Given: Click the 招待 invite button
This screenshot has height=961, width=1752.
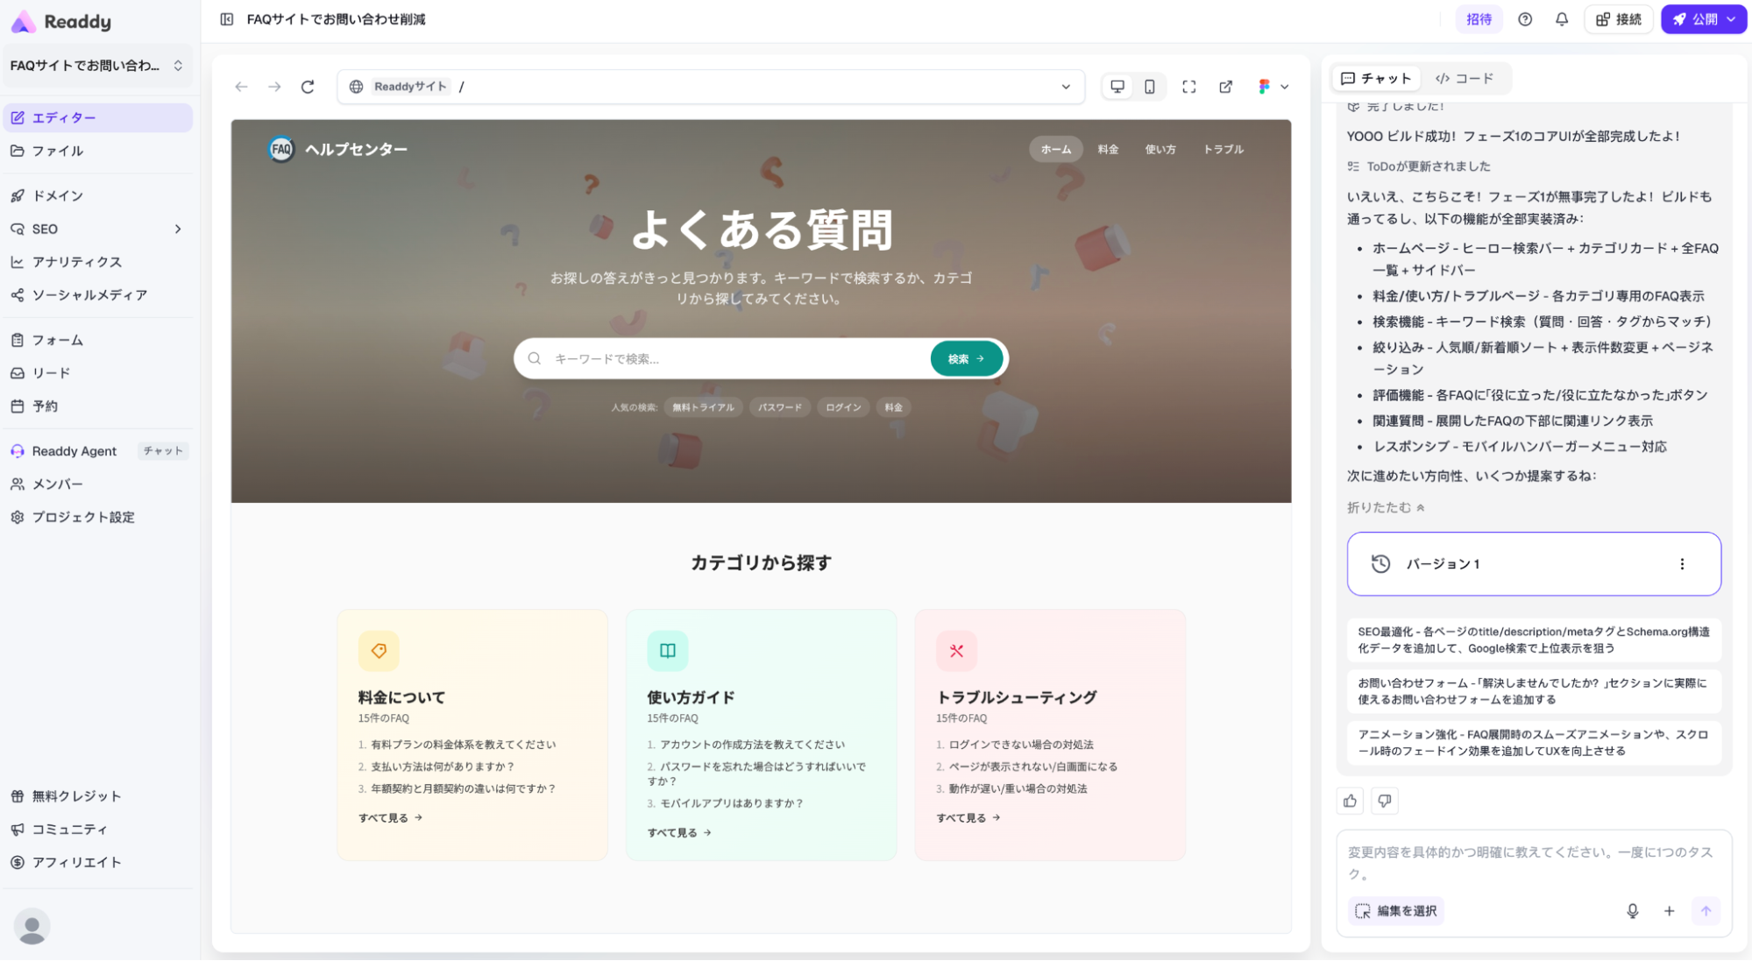Looking at the screenshot, I should [1479, 19].
